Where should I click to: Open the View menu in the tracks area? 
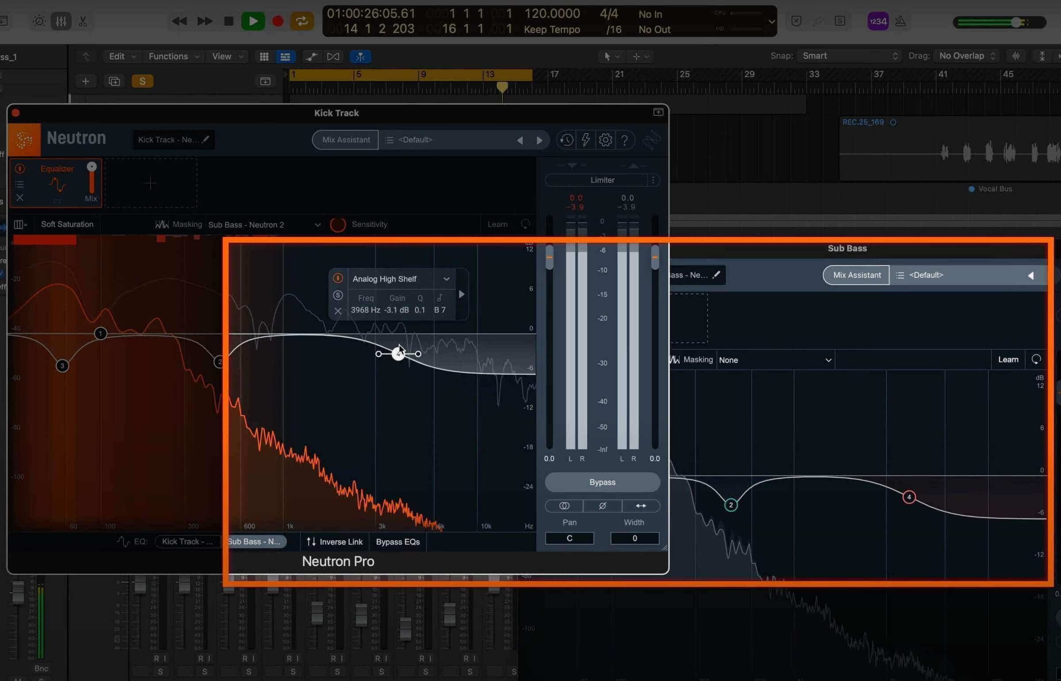coord(227,56)
